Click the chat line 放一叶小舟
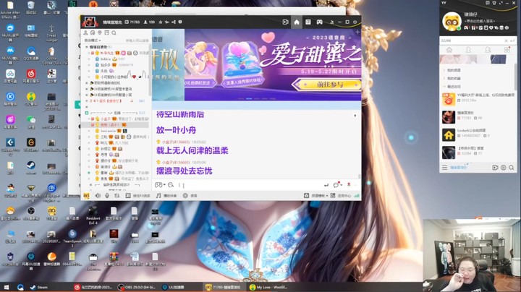Image resolution: width=521 pixels, height=292 pixels. coord(176,130)
